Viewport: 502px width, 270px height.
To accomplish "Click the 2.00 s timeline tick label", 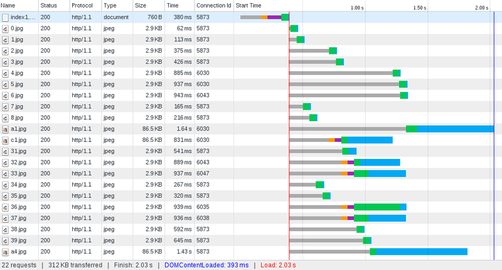I will (x=482, y=8).
